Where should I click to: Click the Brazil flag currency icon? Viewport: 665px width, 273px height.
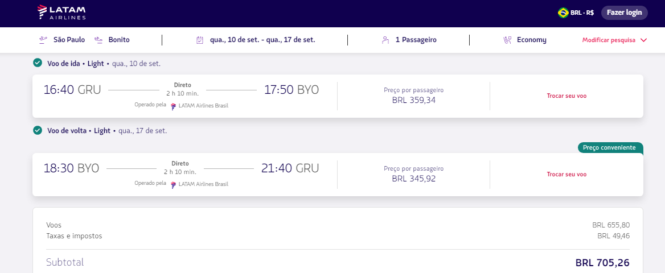click(x=563, y=13)
